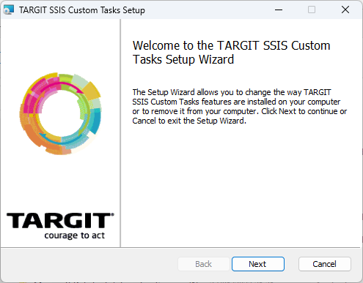Click the installer icon in title bar

tap(9, 10)
